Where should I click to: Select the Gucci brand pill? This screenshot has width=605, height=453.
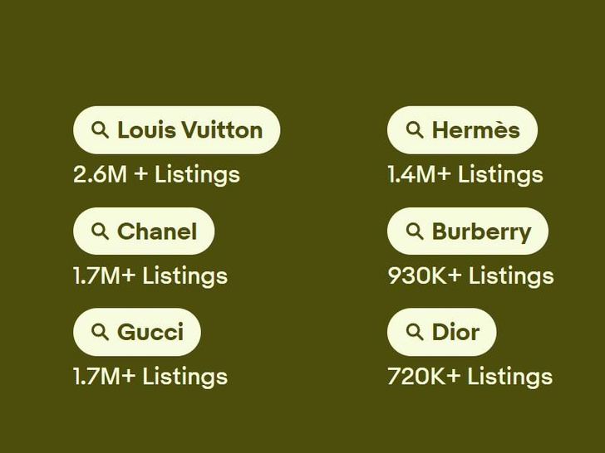tap(150, 333)
